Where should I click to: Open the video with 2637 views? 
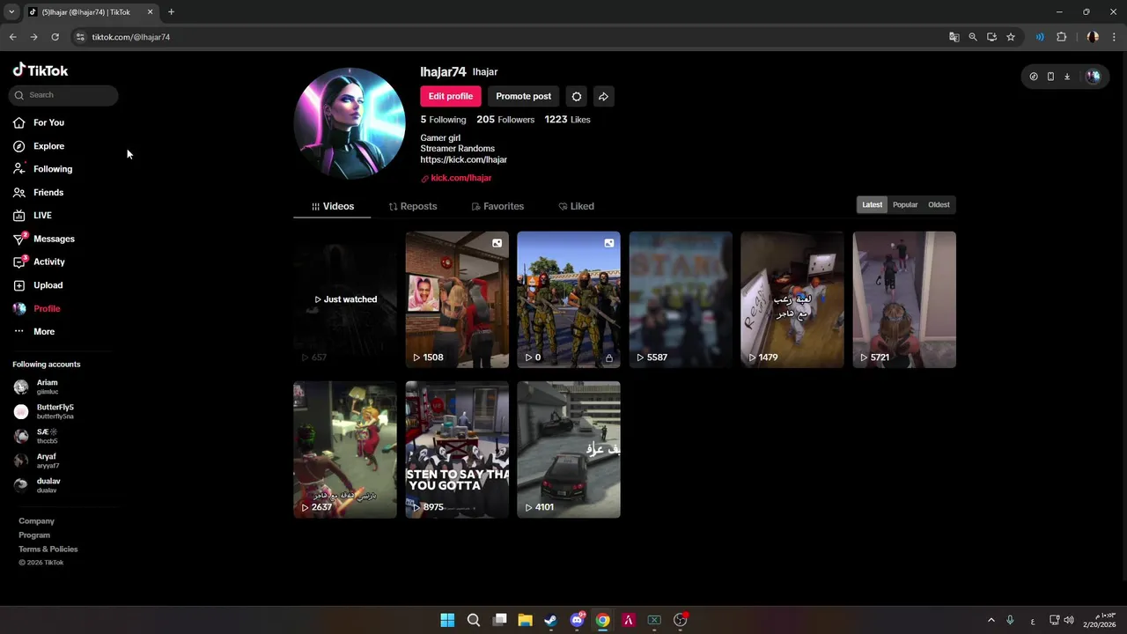point(345,449)
